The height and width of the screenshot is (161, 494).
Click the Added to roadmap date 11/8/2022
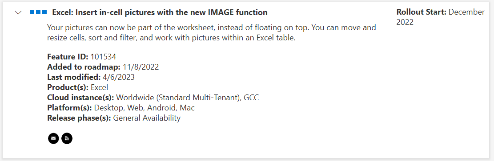tap(141, 67)
